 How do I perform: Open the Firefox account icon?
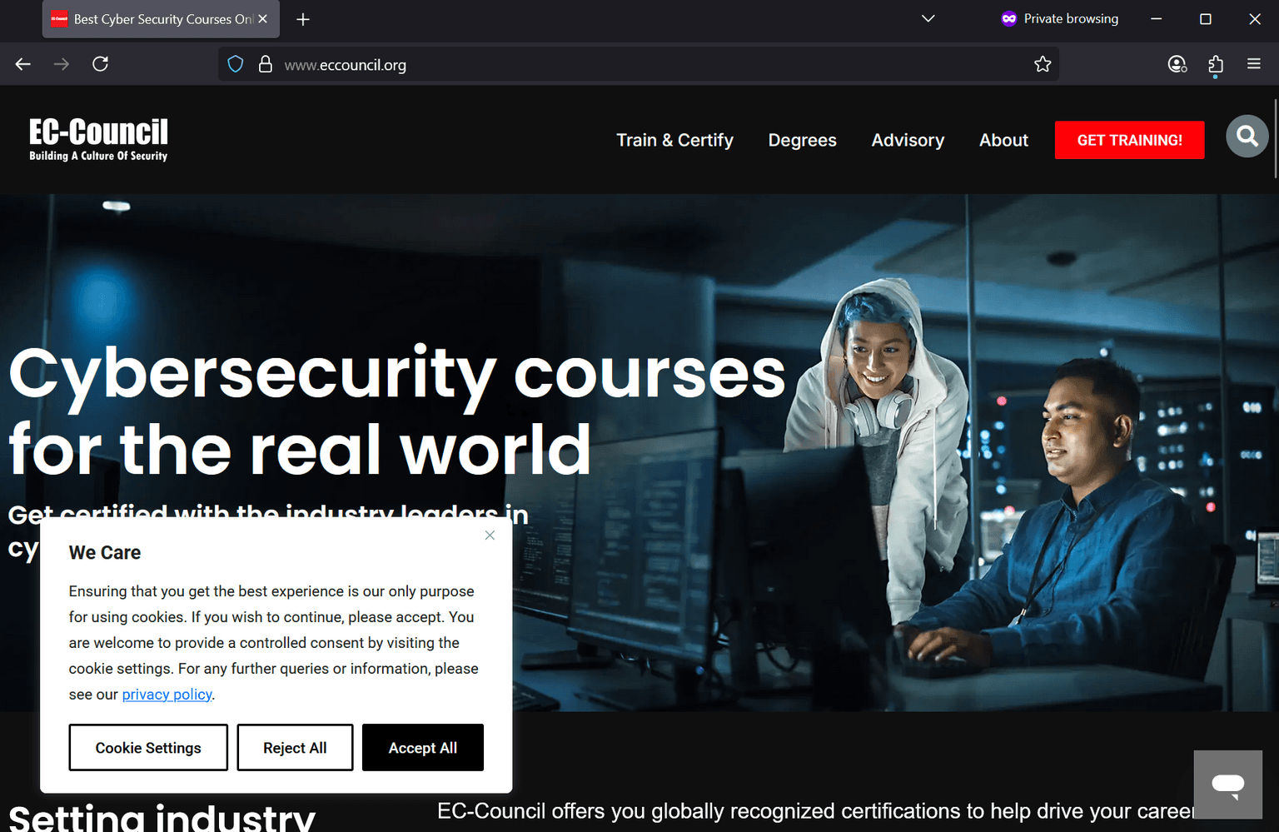(x=1177, y=64)
